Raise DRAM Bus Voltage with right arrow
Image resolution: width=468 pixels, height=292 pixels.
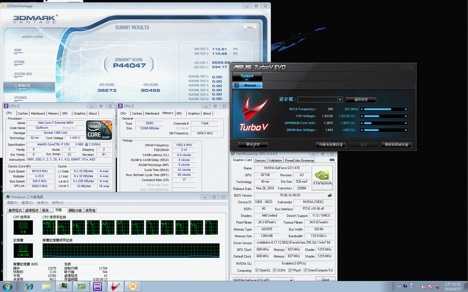[406, 130]
